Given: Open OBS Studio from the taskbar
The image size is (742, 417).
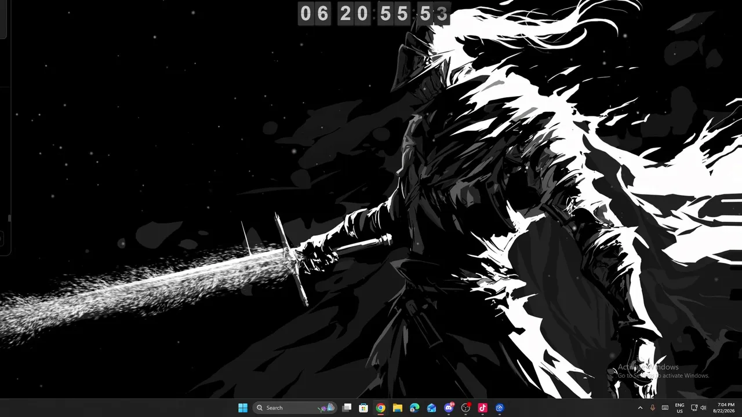Looking at the screenshot, I should point(465,408).
